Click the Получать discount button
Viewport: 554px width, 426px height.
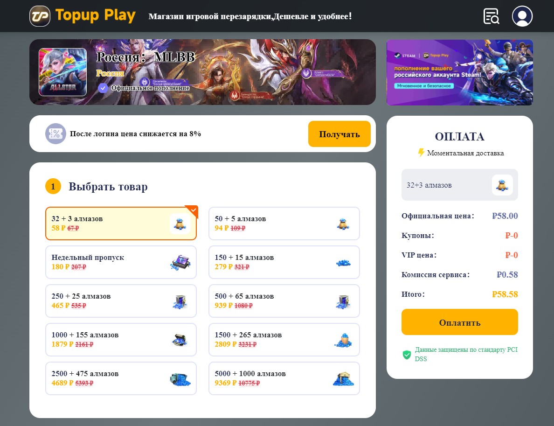point(339,134)
